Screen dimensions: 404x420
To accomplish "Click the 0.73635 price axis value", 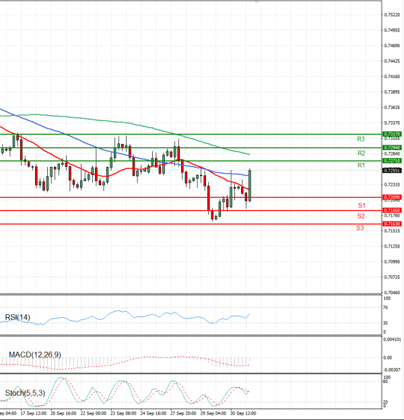I will [392, 108].
